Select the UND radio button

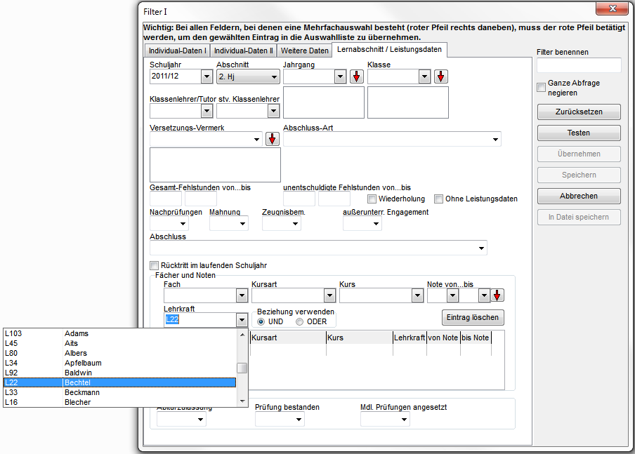click(x=261, y=321)
